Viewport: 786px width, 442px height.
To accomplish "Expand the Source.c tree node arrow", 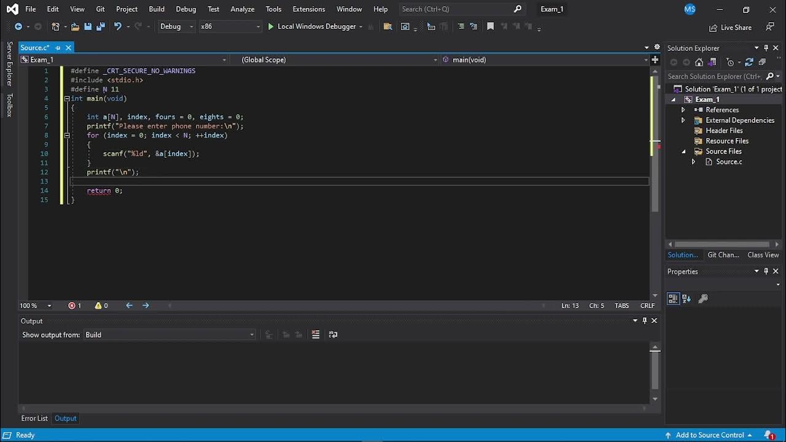I will pyautogui.click(x=693, y=162).
